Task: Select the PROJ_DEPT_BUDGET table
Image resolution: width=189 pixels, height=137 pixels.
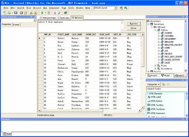Action: [x=173, y=57]
